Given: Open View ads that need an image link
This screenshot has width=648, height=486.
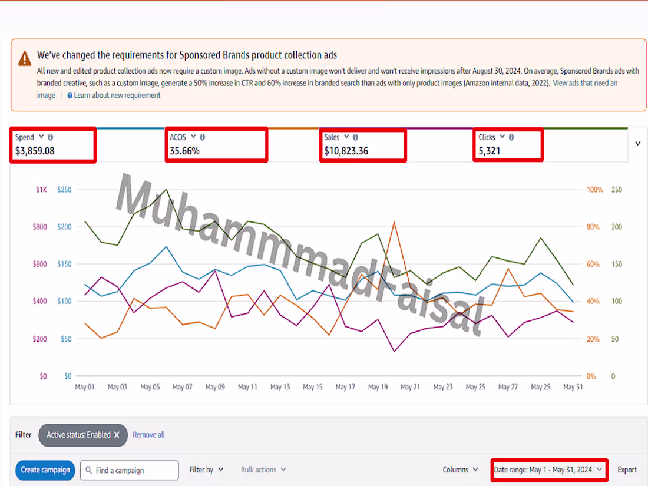Looking at the screenshot, I should click(x=585, y=83).
